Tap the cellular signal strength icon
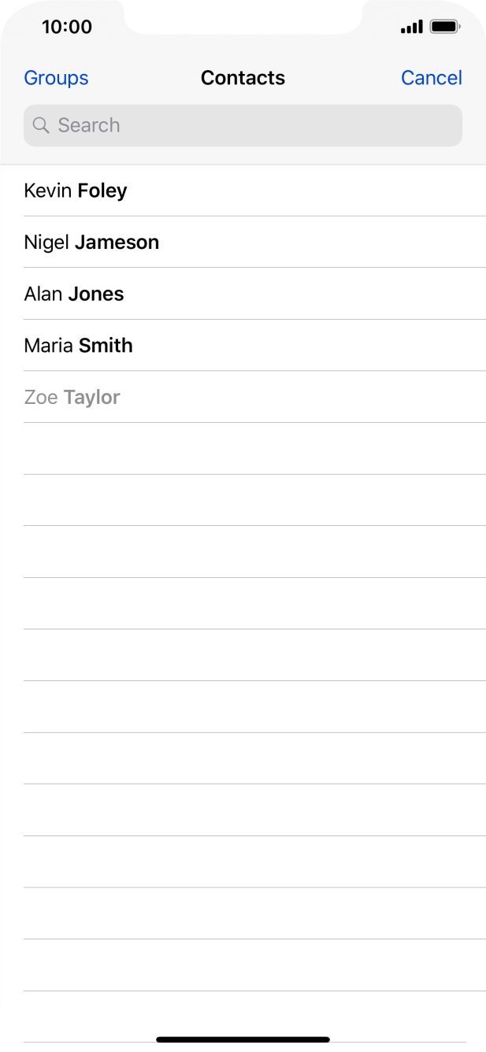 click(x=411, y=28)
